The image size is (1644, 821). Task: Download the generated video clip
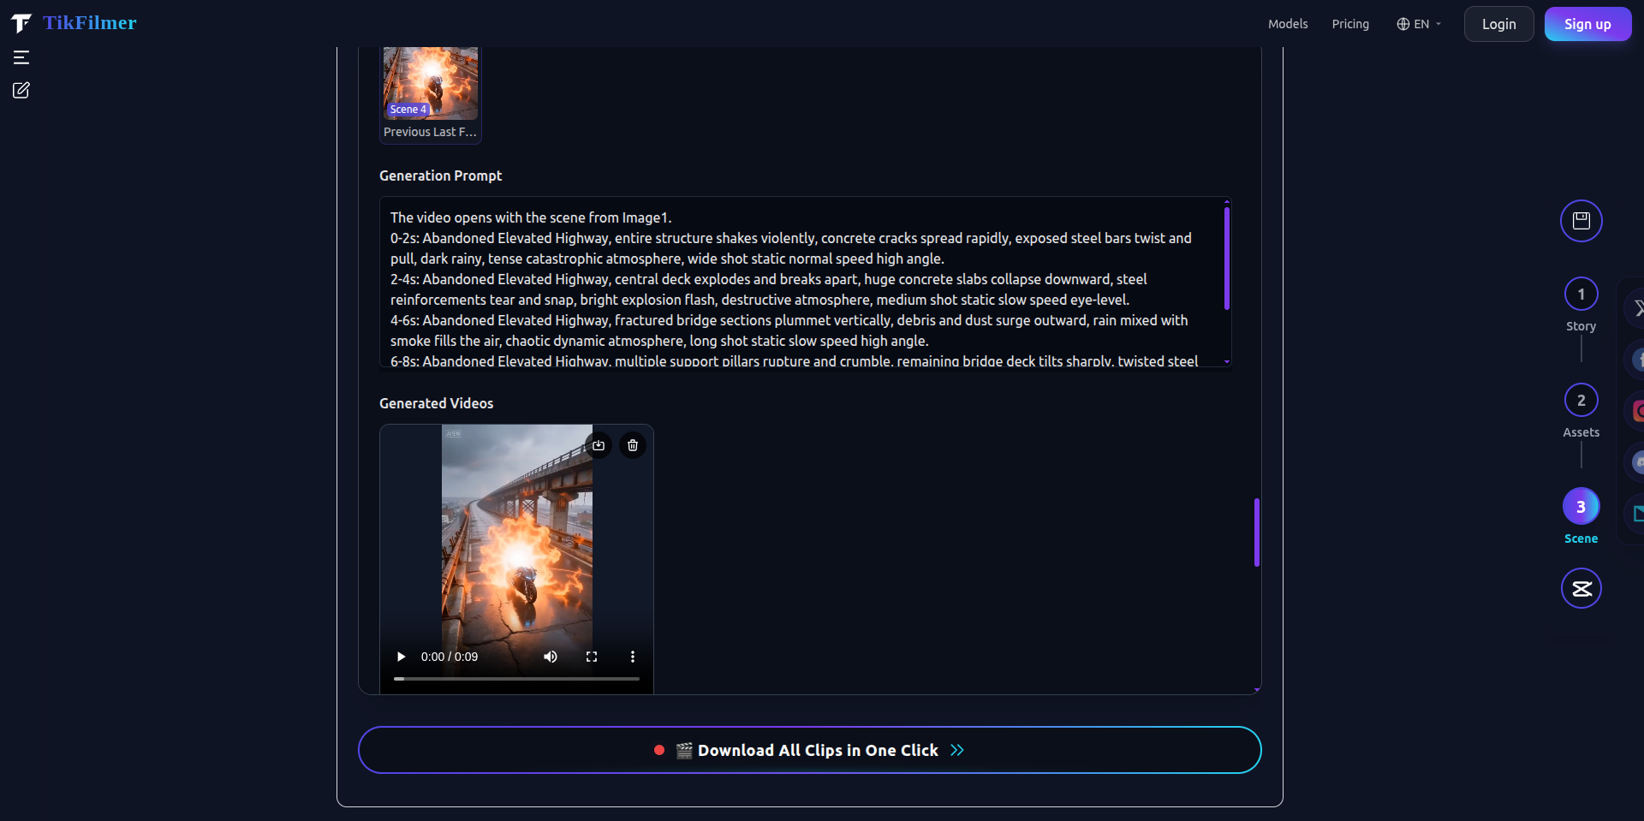[599, 445]
